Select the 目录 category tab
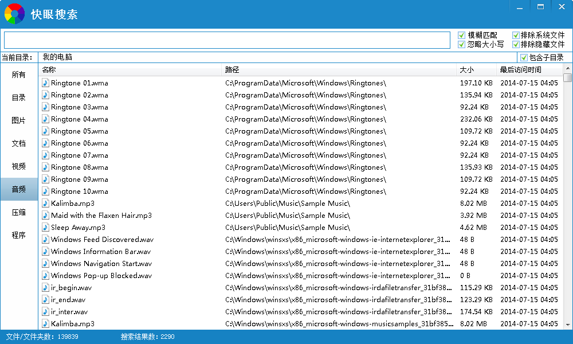The height and width of the screenshot is (344, 573). (19, 97)
